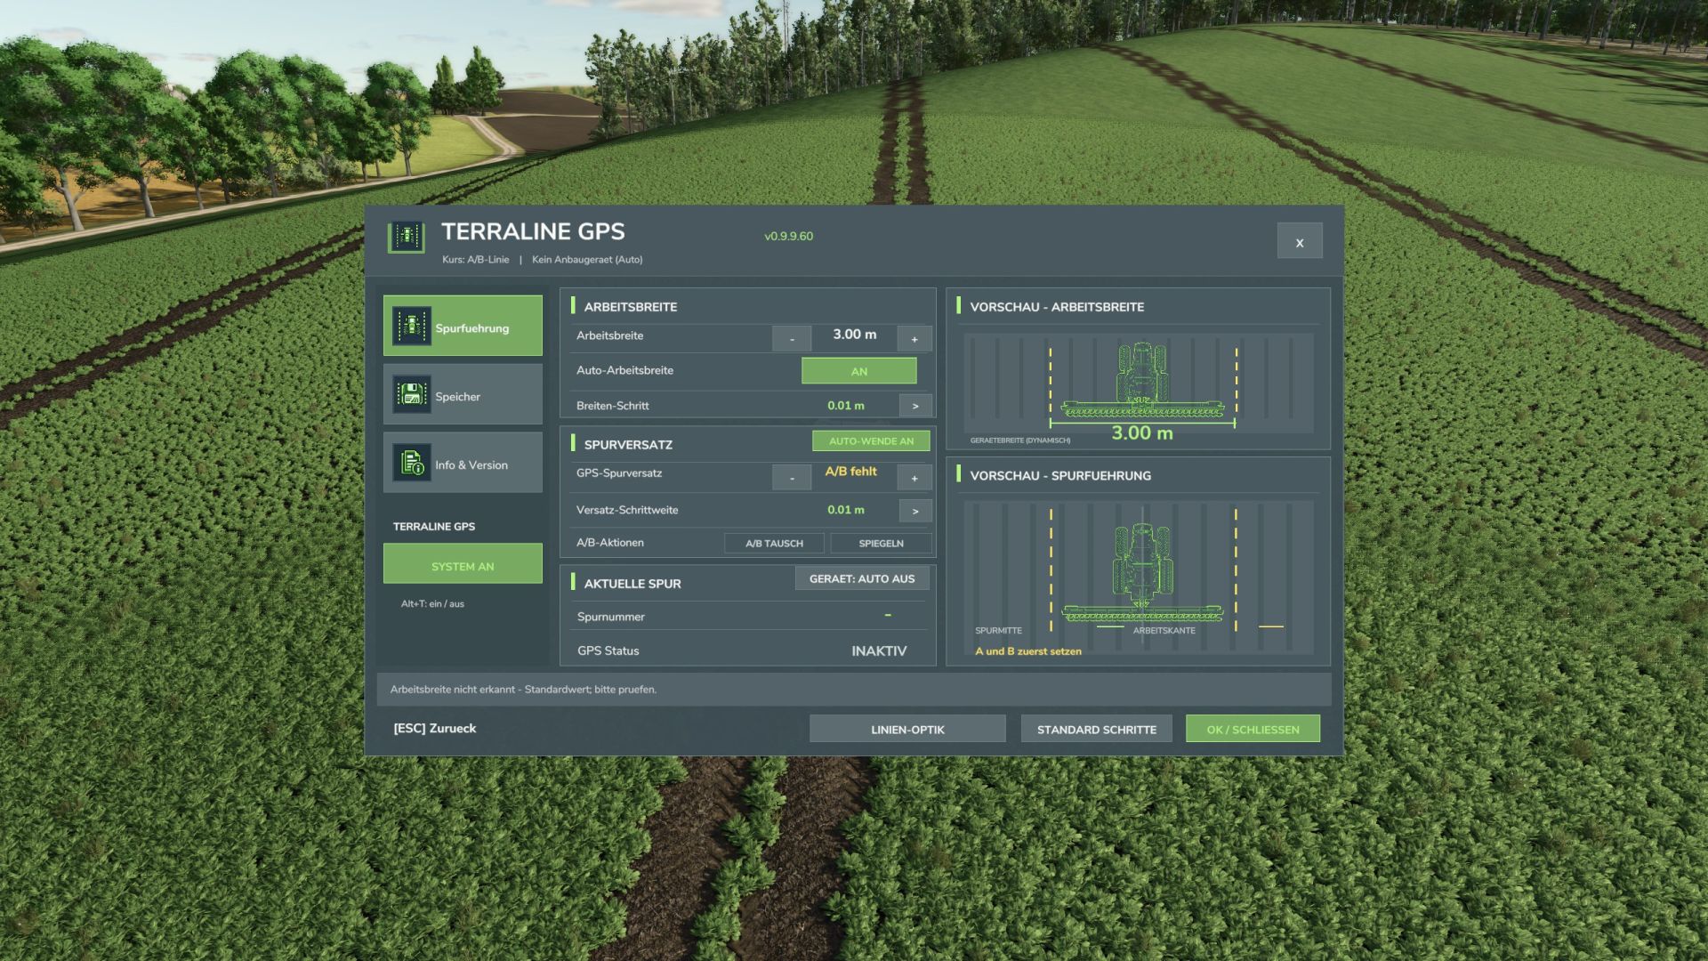The height and width of the screenshot is (961, 1708).
Task: Click the Terraline GPS logo icon in header
Action: click(407, 237)
